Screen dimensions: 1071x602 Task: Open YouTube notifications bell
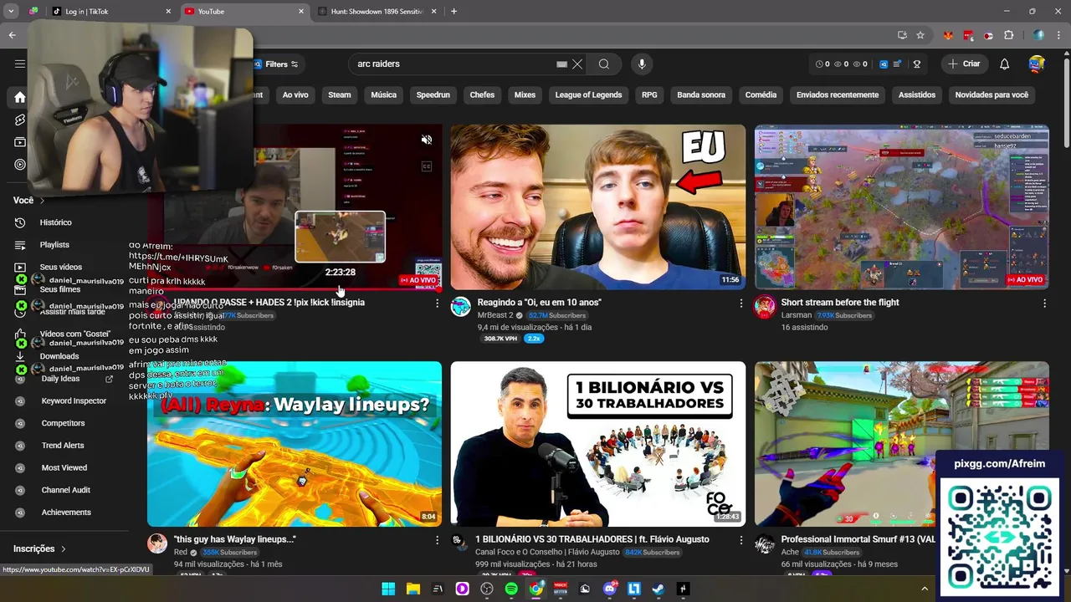click(x=1005, y=64)
